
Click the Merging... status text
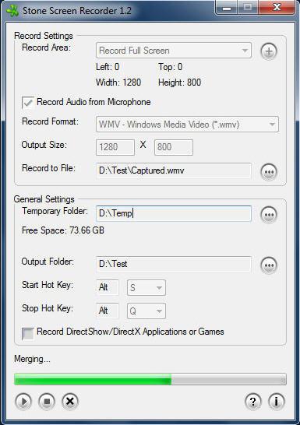pyautogui.click(x=32, y=359)
